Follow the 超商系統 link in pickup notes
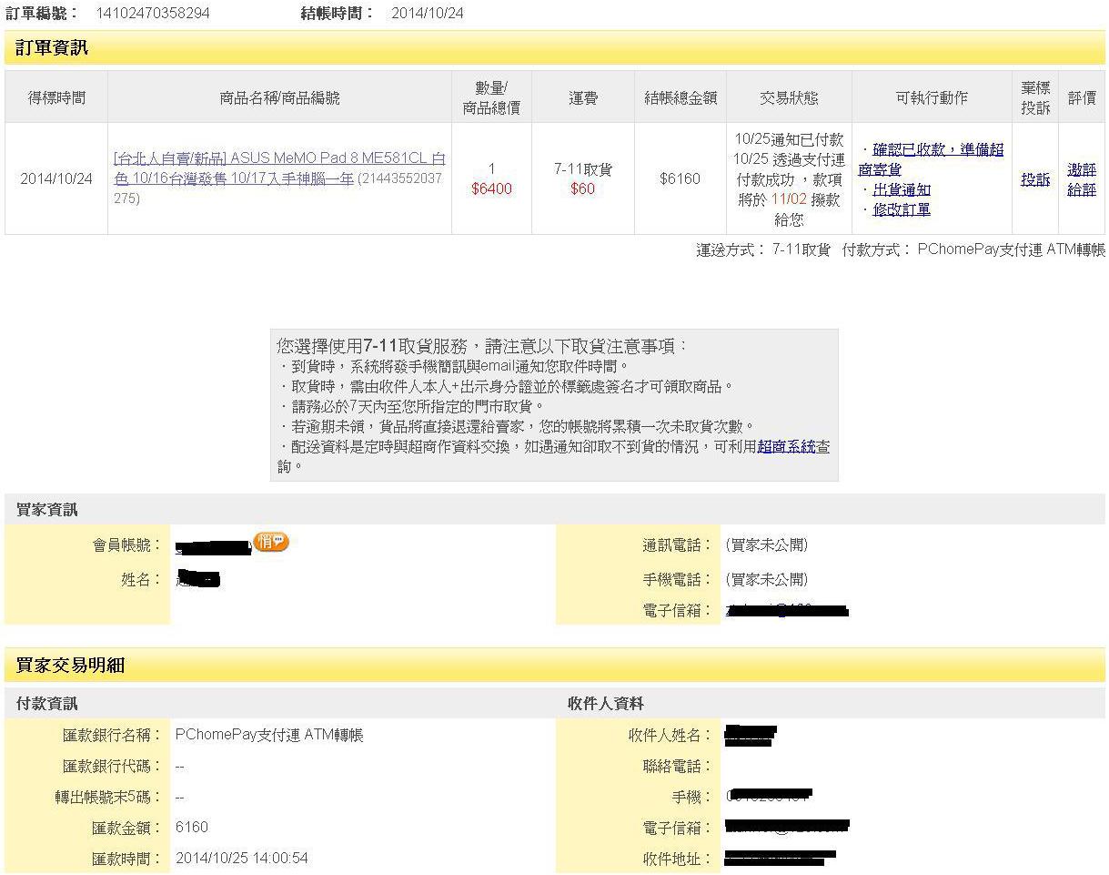Screen dimensions: 1109x875 [786, 446]
